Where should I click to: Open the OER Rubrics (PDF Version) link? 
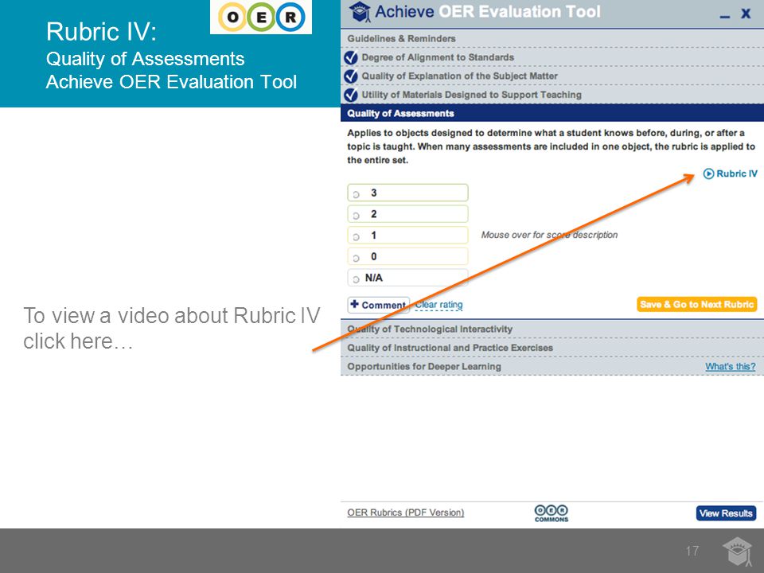(405, 513)
